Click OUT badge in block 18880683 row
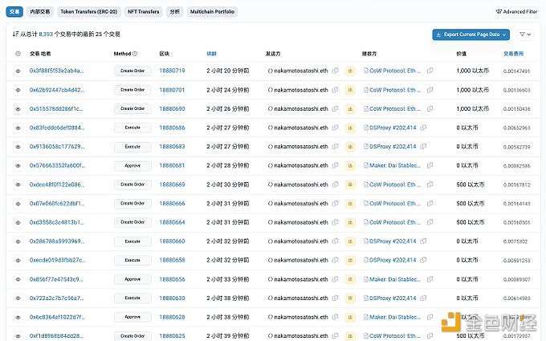Screen dimensions: 546x341 [x=350, y=147]
